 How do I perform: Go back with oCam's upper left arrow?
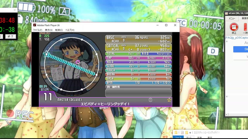[227, 41]
